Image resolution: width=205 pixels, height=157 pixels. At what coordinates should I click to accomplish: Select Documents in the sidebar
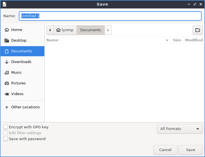pyautogui.click(x=22, y=51)
